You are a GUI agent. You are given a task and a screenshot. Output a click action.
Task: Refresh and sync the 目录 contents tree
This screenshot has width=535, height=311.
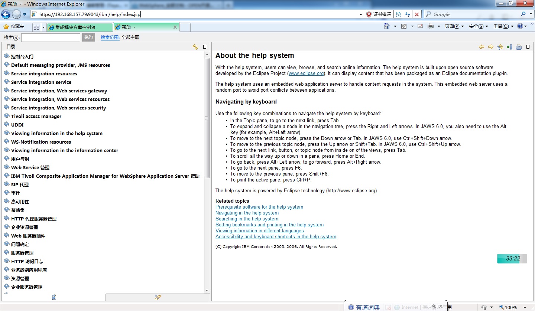coord(195,47)
